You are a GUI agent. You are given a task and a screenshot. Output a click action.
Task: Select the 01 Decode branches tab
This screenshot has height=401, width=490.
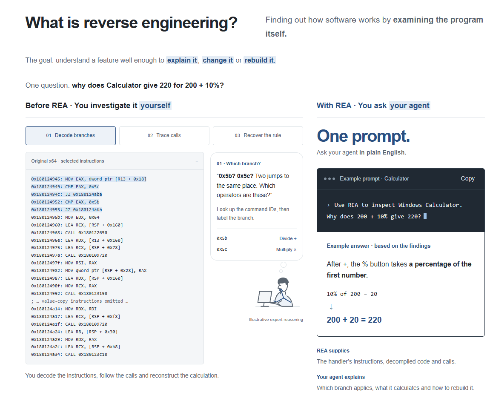pos(71,136)
